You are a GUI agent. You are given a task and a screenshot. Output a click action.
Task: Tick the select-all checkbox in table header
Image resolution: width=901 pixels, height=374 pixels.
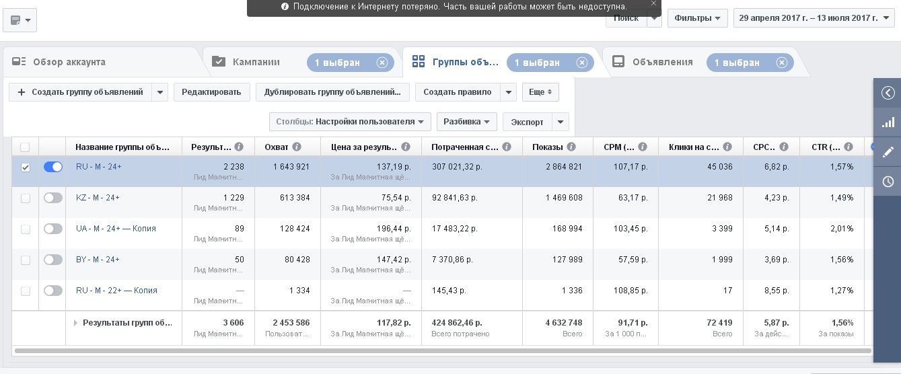pyautogui.click(x=26, y=147)
